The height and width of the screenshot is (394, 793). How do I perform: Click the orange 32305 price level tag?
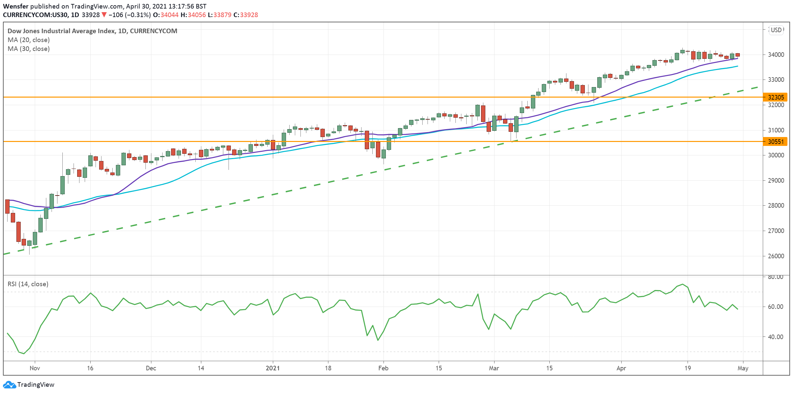776,97
